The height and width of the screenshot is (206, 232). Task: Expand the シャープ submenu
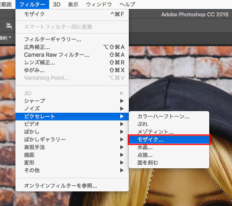tap(72, 101)
